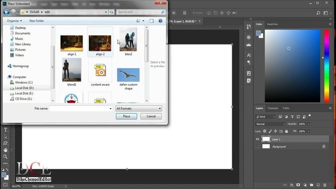Open the layer Kind filter dropdown
The image size is (336, 189).
[x=266, y=117]
